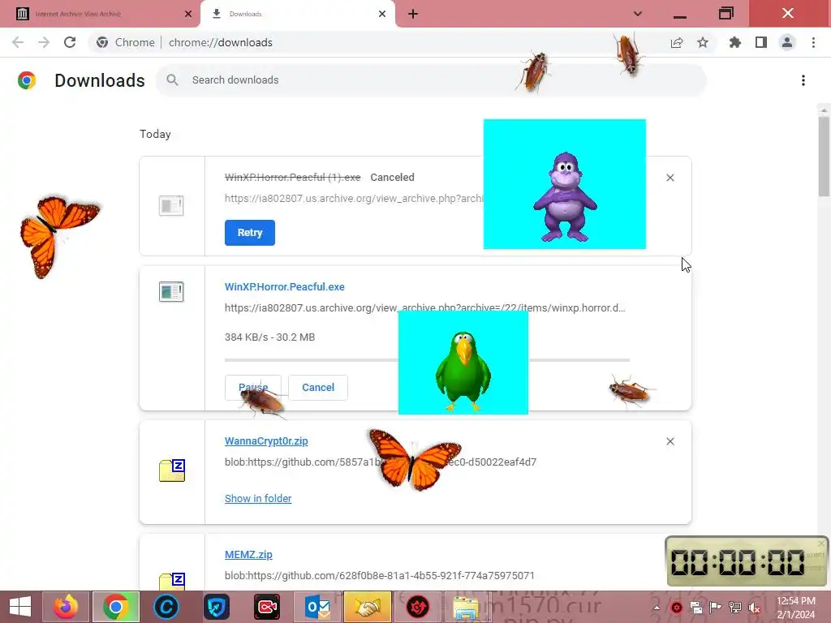Open the WannaCrypt0r.zip file link
Image resolution: width=831 pixels, height=623 pixels.
266,440
